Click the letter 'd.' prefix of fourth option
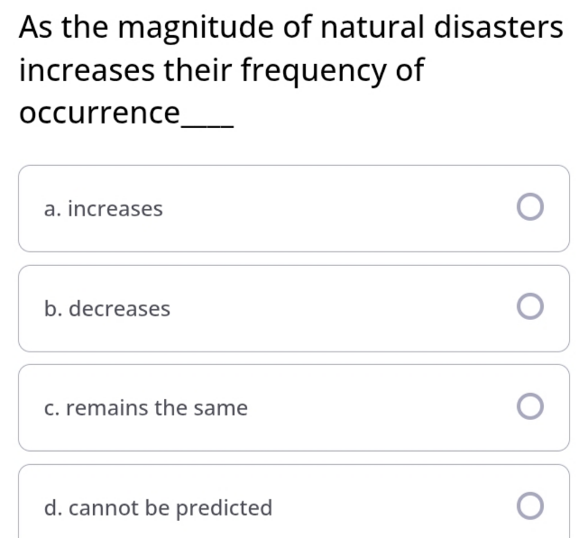This screenshot has height=538, width=588. click(53, 508)
